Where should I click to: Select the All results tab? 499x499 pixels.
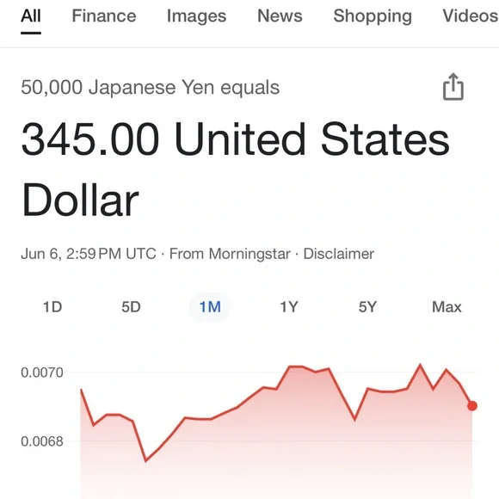pos(31,15)
